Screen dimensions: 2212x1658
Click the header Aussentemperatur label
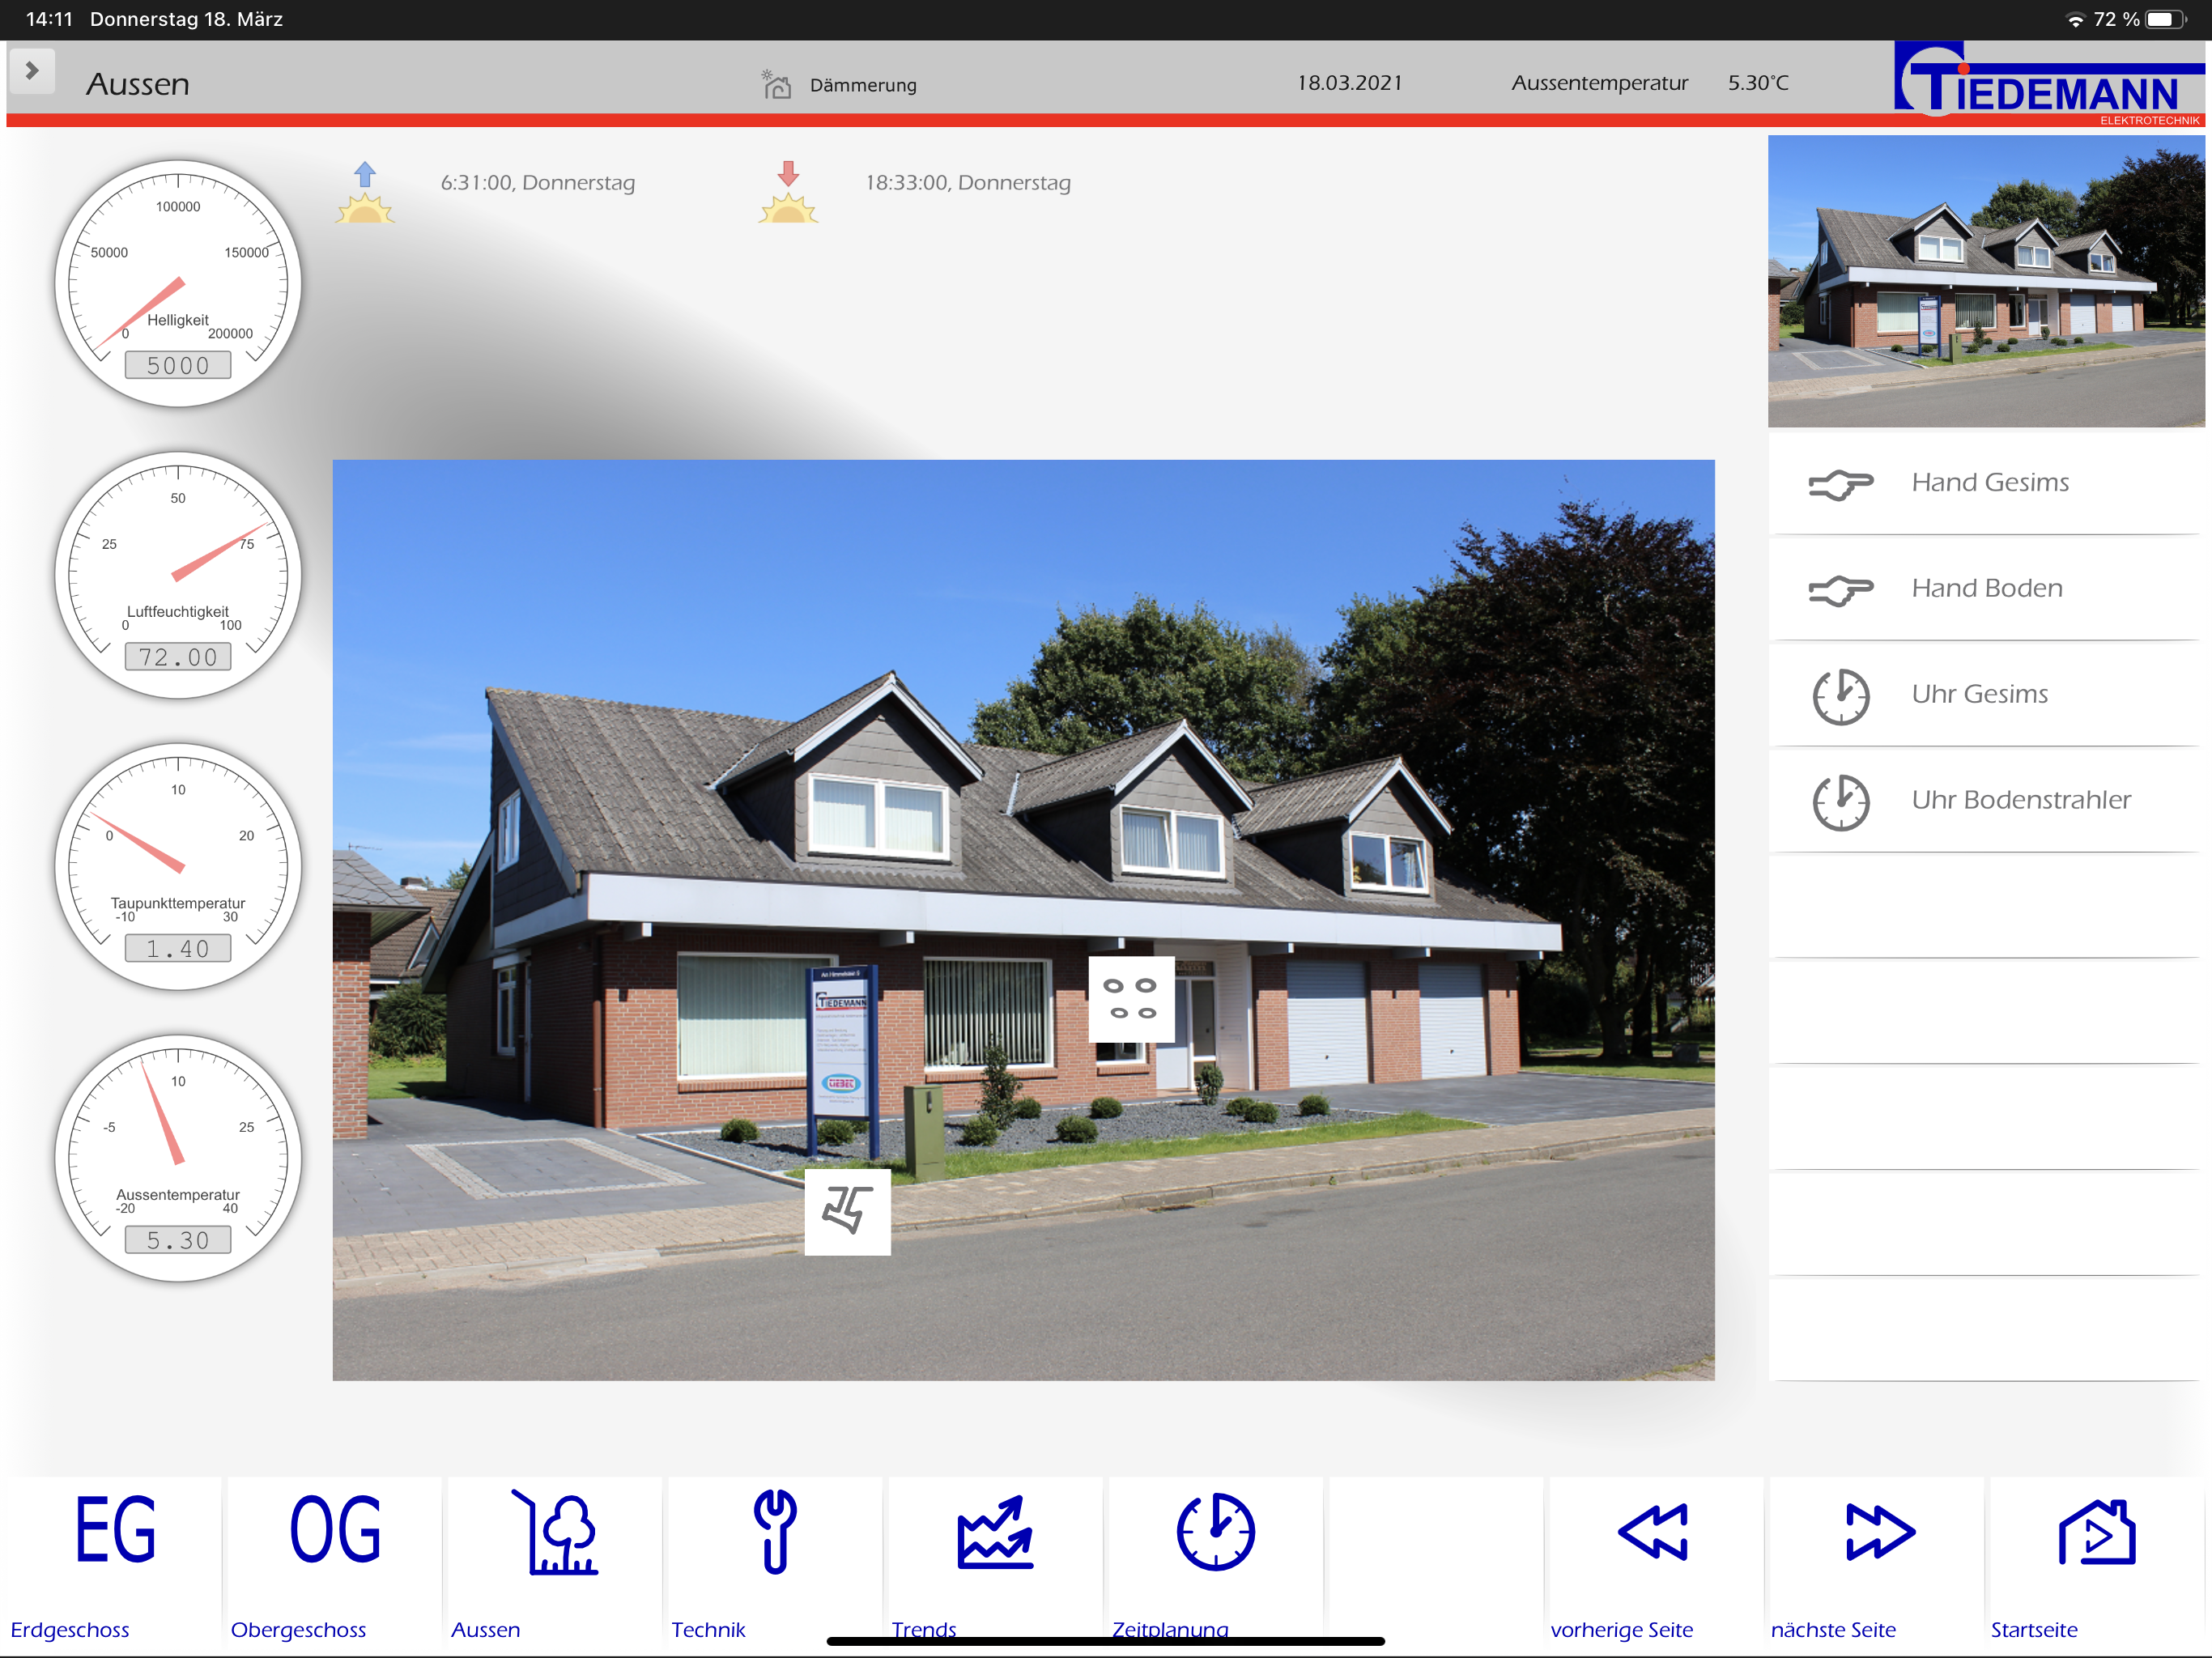point(1599,83)
